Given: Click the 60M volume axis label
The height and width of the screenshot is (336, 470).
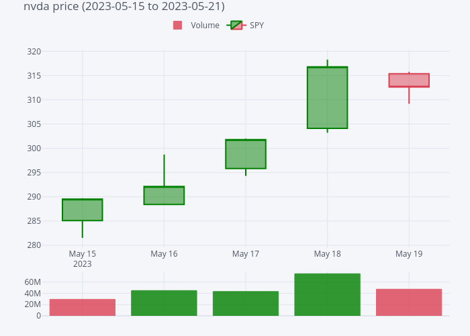Looking at the screenshot, I should [x=32, y=282].
